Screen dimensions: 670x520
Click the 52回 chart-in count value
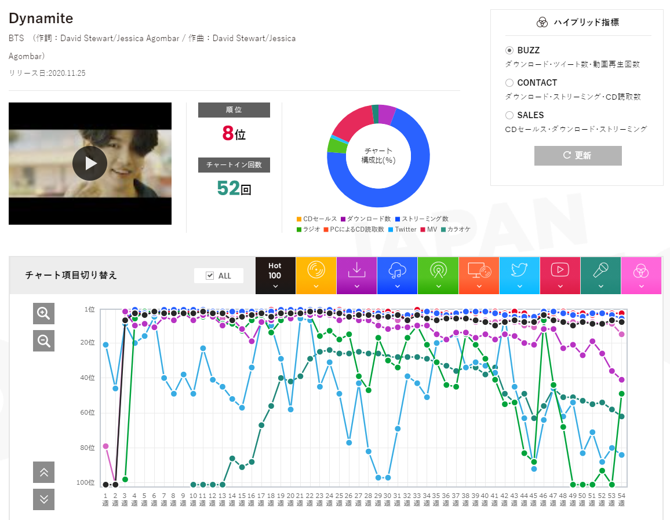(234, 188)
